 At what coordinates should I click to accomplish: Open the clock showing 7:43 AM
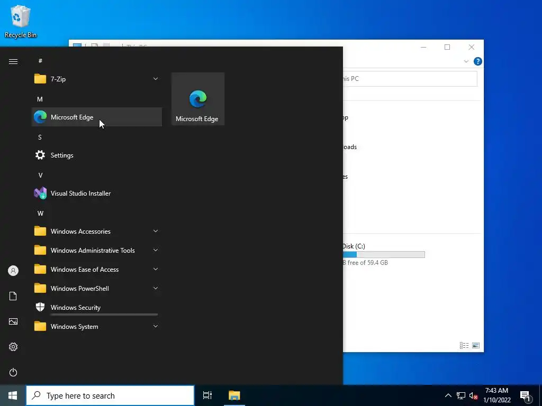coord(496,395)
